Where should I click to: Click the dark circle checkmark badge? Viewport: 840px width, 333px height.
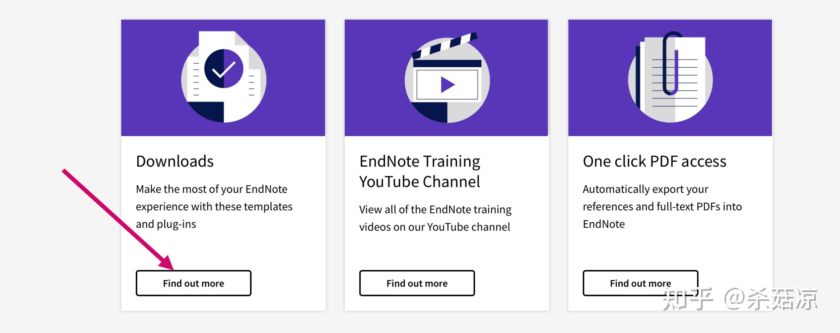coord(223,69)
